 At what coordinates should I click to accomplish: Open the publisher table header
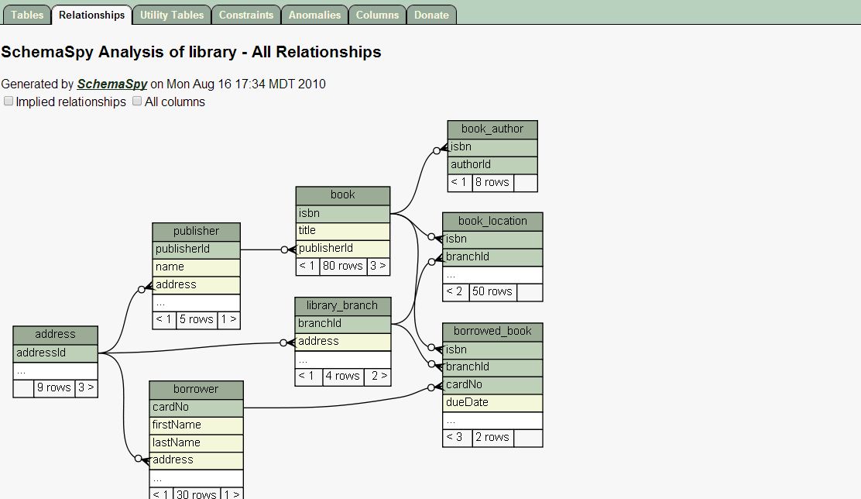coord(196,232)
